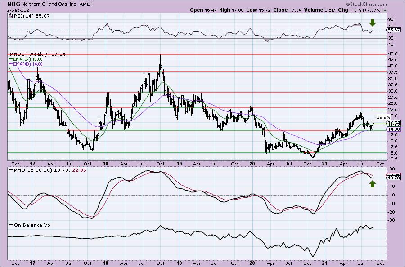
Task: Click the up-triangle icon beside the Chg value
Action: coord(385,11)
